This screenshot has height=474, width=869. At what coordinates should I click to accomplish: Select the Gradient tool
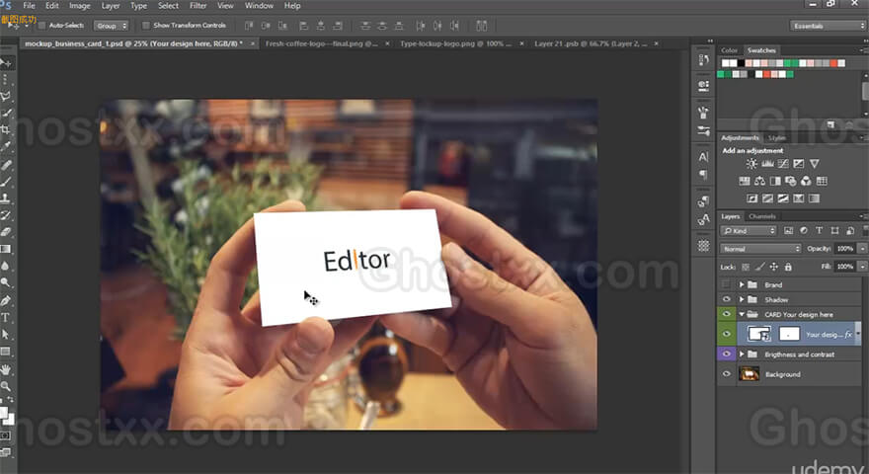pyautogui.click(x=6, y=249)
